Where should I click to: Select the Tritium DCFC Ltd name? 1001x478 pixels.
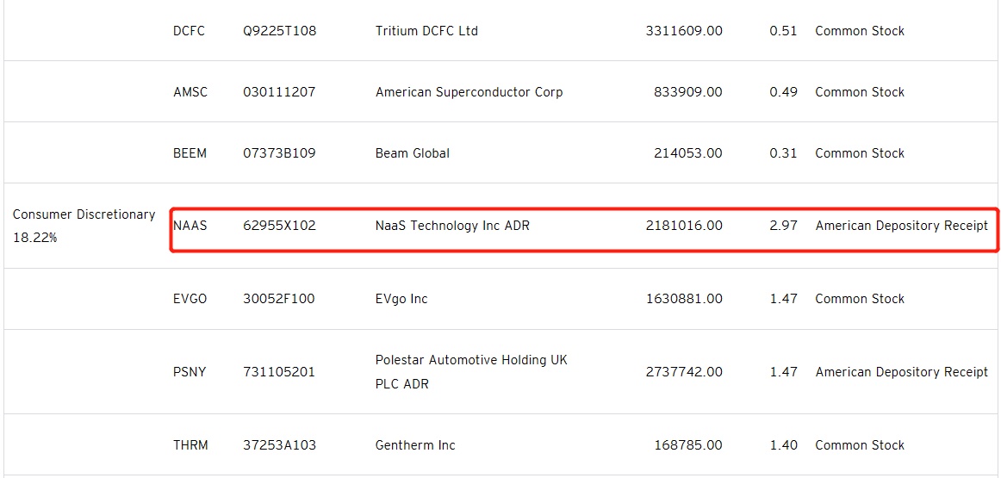point(426,31)
